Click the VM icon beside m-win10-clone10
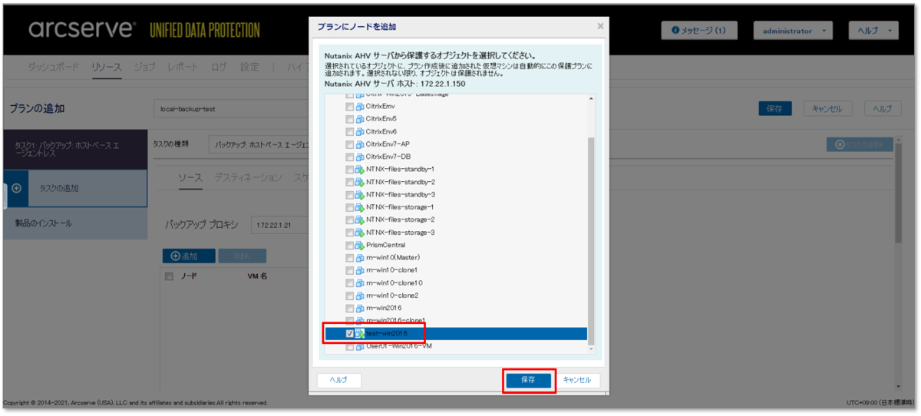Image resolution: width=921 pixels, height=416 pixels. pos(360,283)
